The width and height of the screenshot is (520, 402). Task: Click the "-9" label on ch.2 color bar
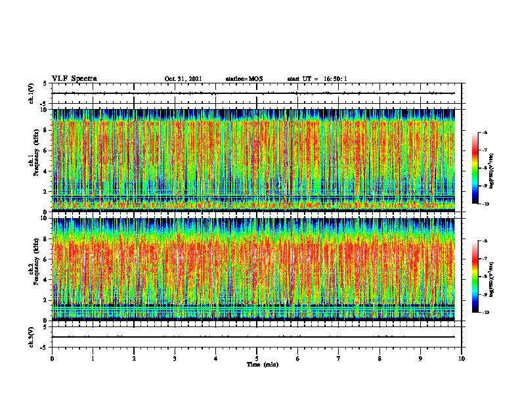(485, 294)
